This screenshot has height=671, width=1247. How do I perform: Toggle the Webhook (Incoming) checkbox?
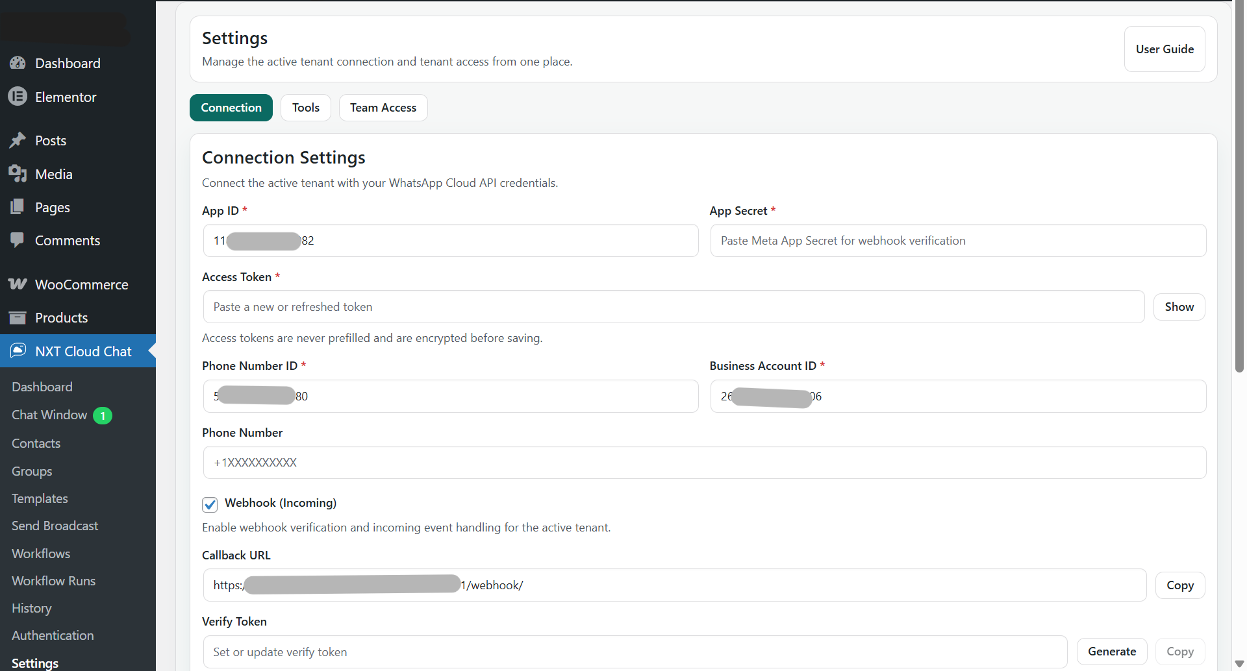pyautogui.click(x=210, y=504)
